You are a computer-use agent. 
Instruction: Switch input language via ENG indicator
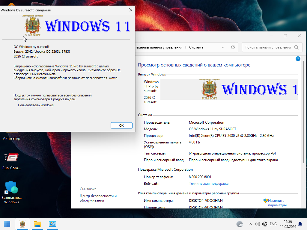[273, 224]
